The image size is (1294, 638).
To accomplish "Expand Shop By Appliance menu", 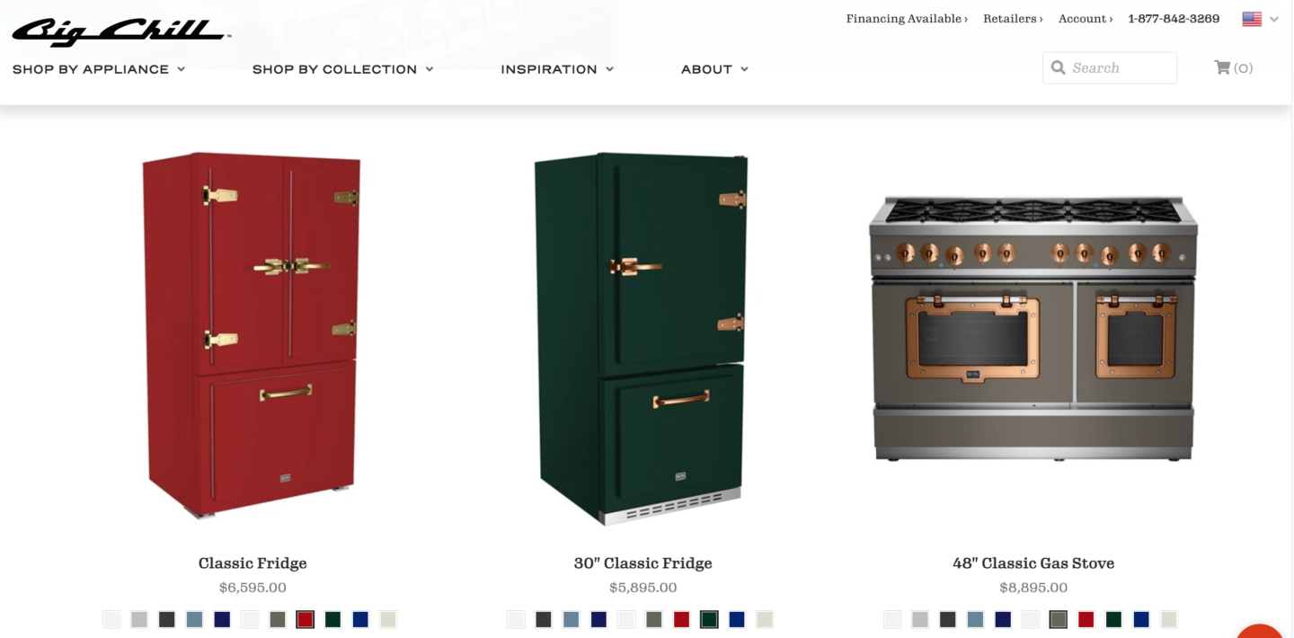I will [x=99, y=69].
